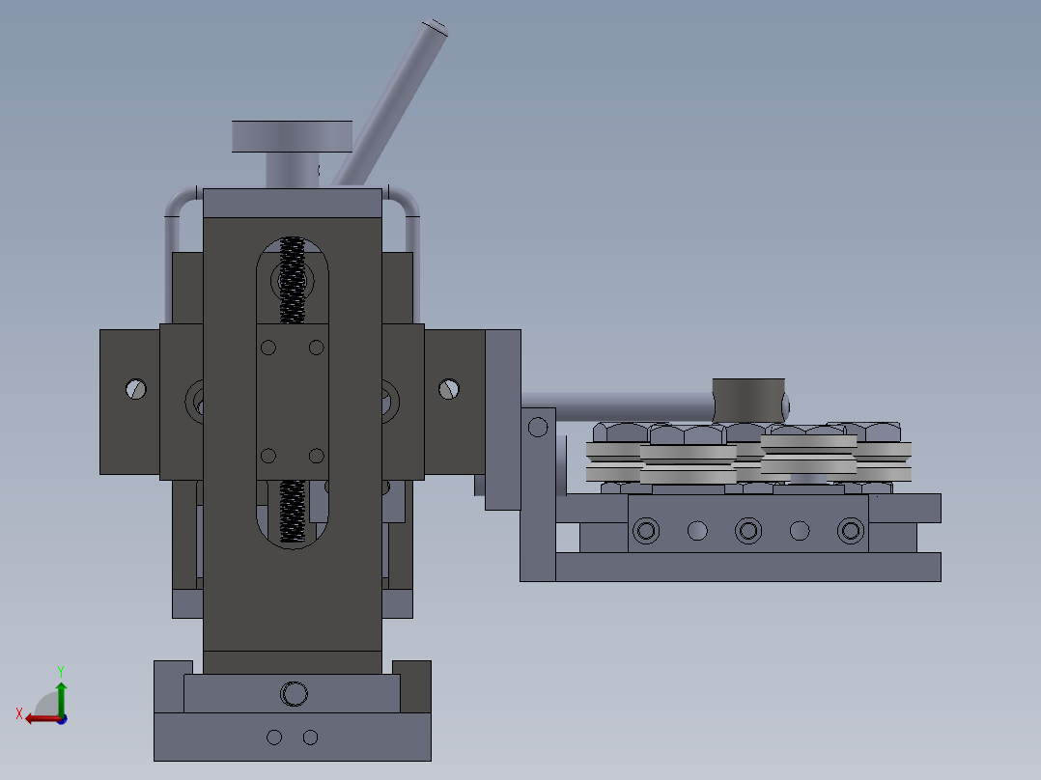Select the upper threaded screw inside the slot
This screenshot has height=780, width=1041.
pos(292,280)
